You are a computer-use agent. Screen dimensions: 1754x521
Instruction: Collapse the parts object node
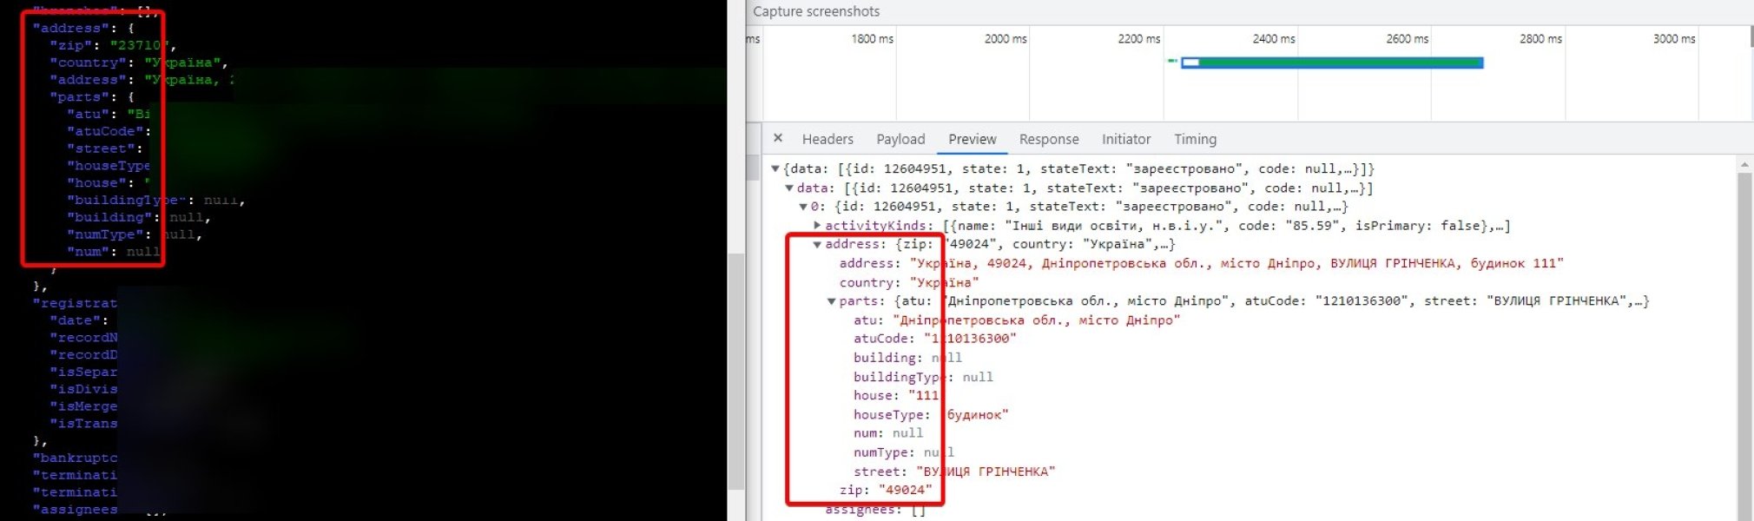(x=831, y=301)
